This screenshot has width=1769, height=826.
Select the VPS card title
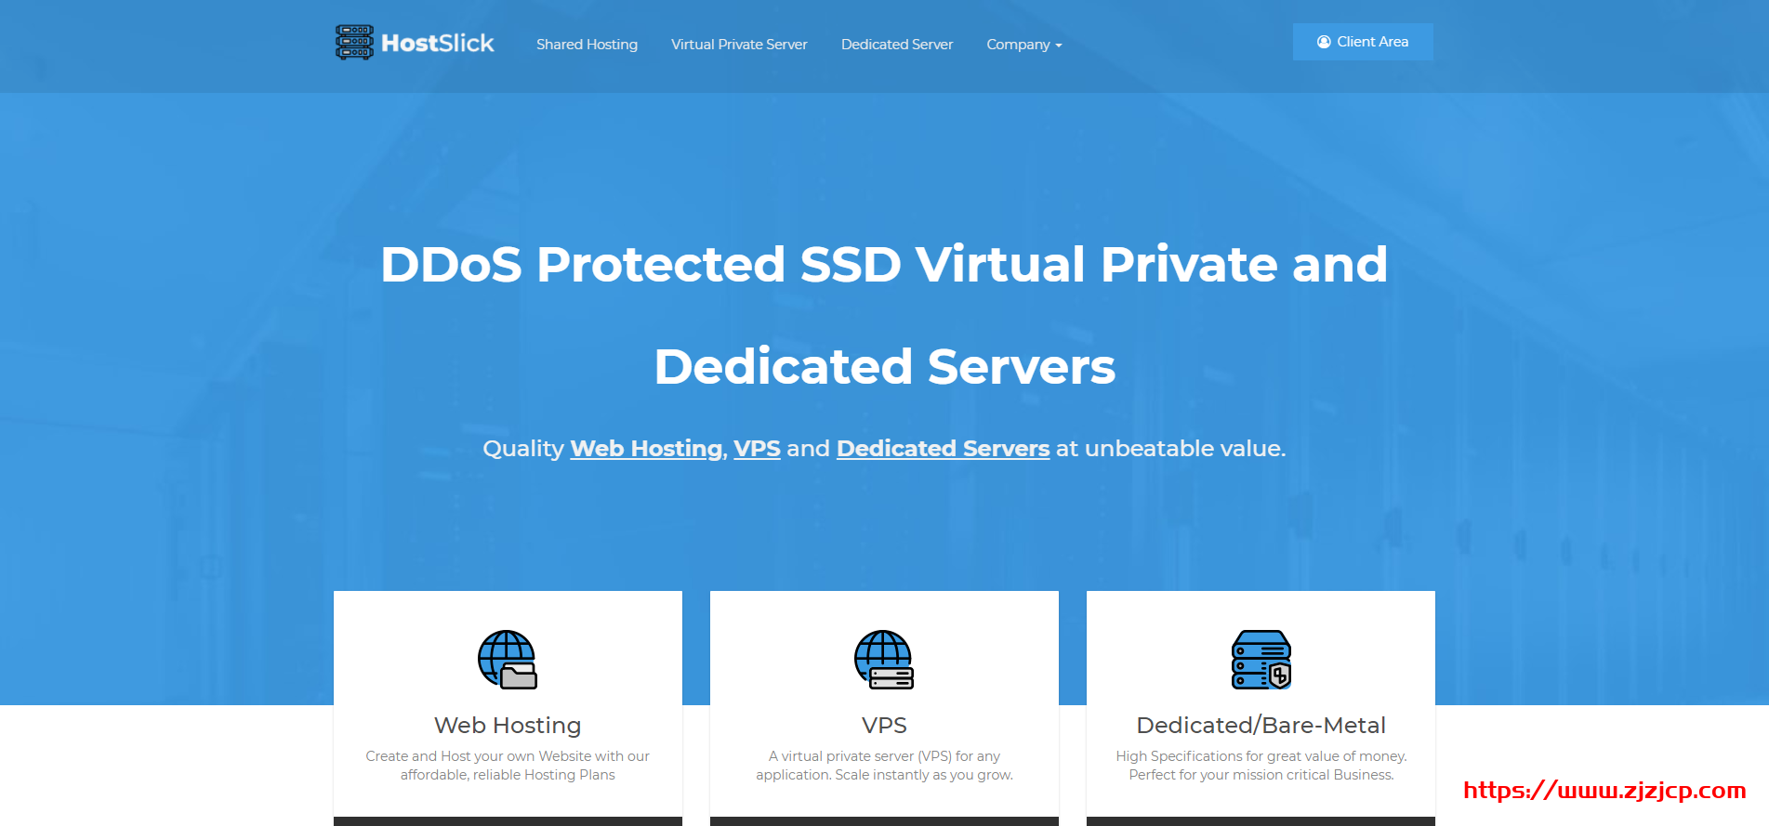pyautogui.click(x=884, y=725)
